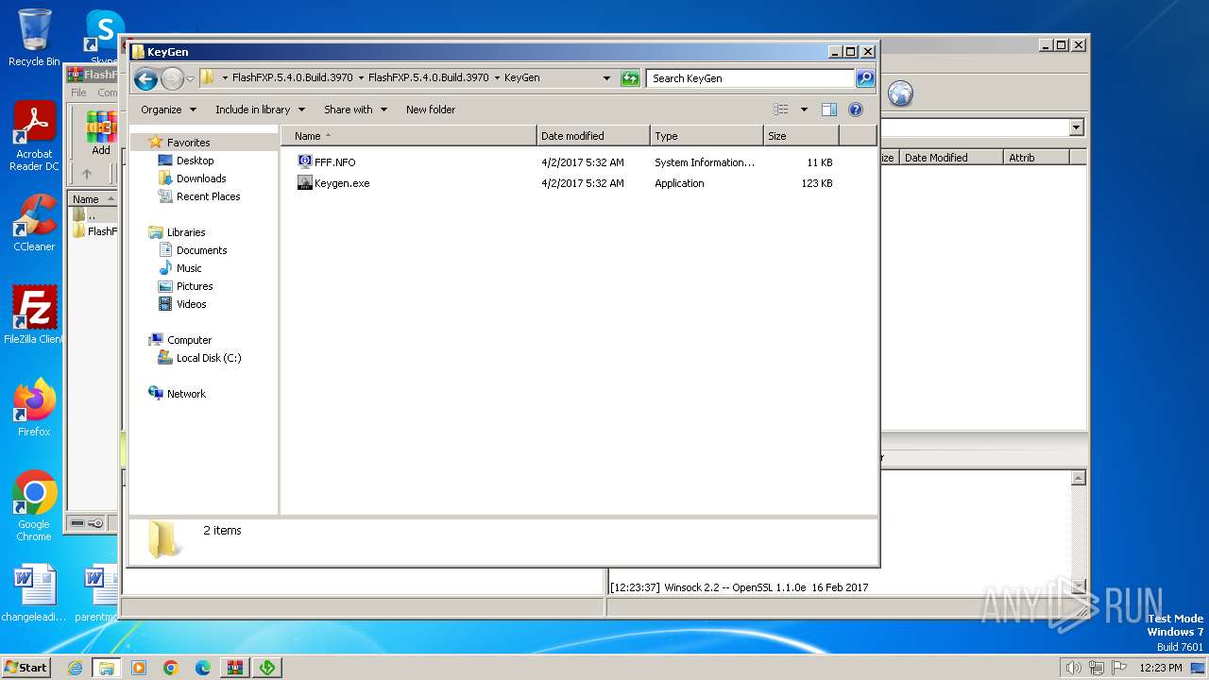Click the FlashFXP taskbar button
The image size is (1209, 680).
pyautogui.click(x=267, y=668)
